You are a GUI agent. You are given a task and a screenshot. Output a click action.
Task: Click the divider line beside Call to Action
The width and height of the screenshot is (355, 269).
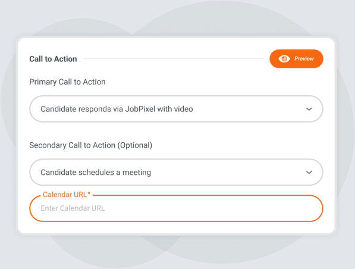(x=174, y=59)
